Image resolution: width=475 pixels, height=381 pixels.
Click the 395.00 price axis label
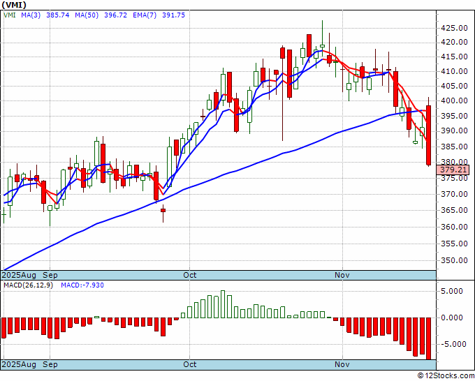[454, 117]
